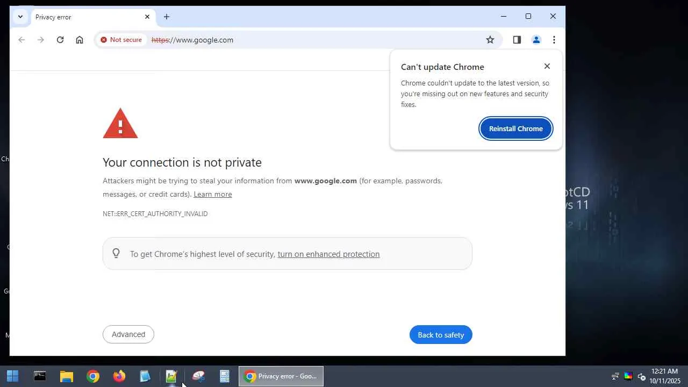Click the NET::ERR_CERT_AUTHORITY_INVALID error code

pyautogui.click(x=155, y=214)
